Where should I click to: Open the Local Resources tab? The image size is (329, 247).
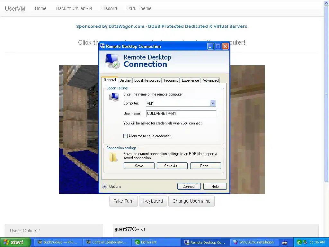coord(147,80)
